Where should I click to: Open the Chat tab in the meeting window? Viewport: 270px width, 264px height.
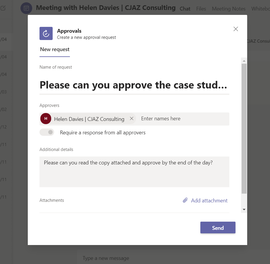[185, 8]
